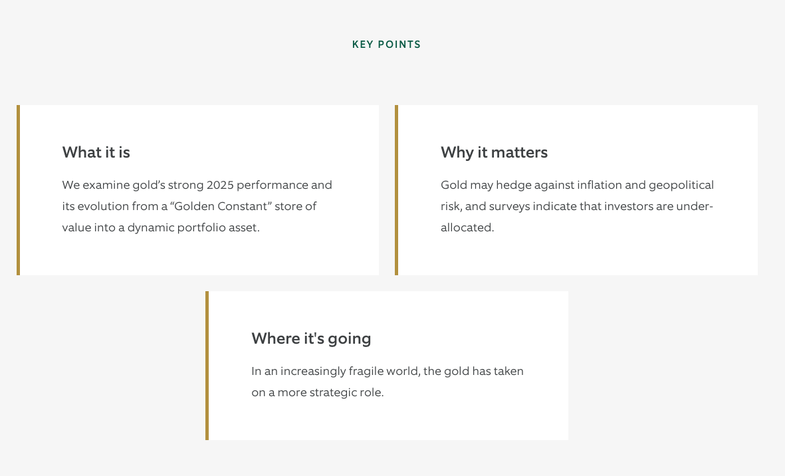Click the word "allocated." in second card
The height and width of the screenshot is (476, 785).
coord(467,227)
